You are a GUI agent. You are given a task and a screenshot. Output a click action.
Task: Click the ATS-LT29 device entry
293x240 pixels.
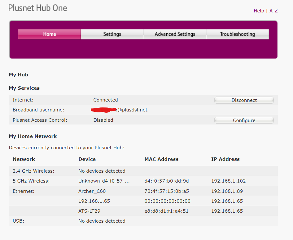89,211
